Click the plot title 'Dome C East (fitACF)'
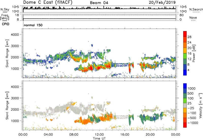Screen dimensions: 203x140 click(x=48, y=3)
